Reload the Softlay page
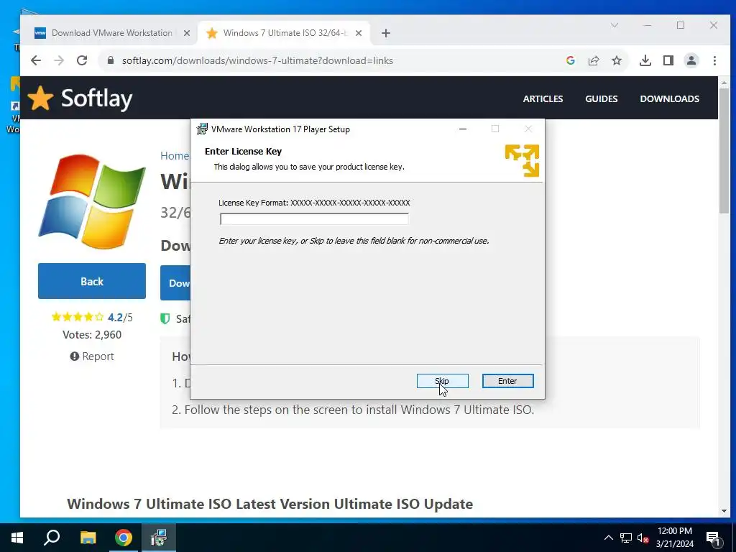 pyautogui.click(x=82, y=60)
